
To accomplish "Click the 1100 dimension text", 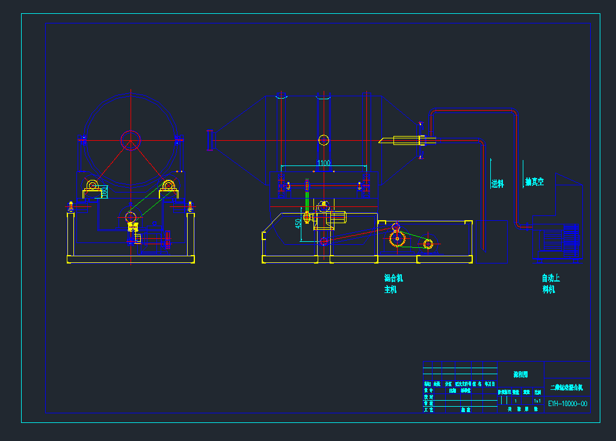I will pos(324,163).
